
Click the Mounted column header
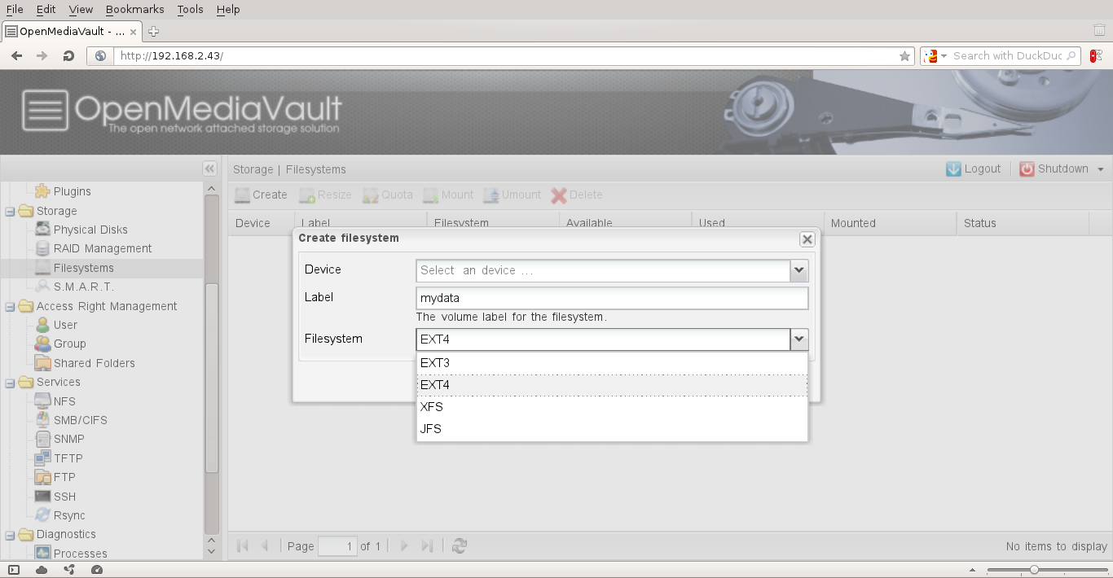pyautogui.click(x=890, y=223)
